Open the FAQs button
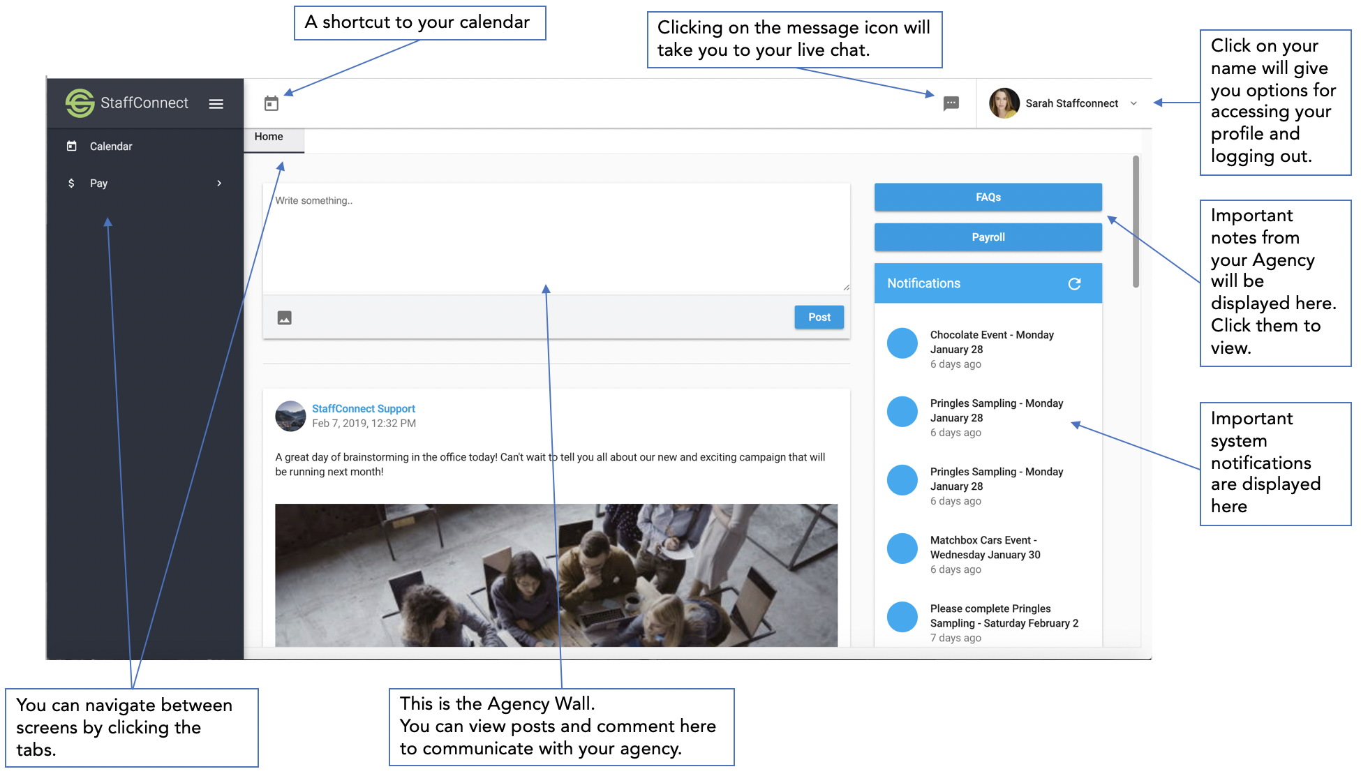 click(988, 197)
